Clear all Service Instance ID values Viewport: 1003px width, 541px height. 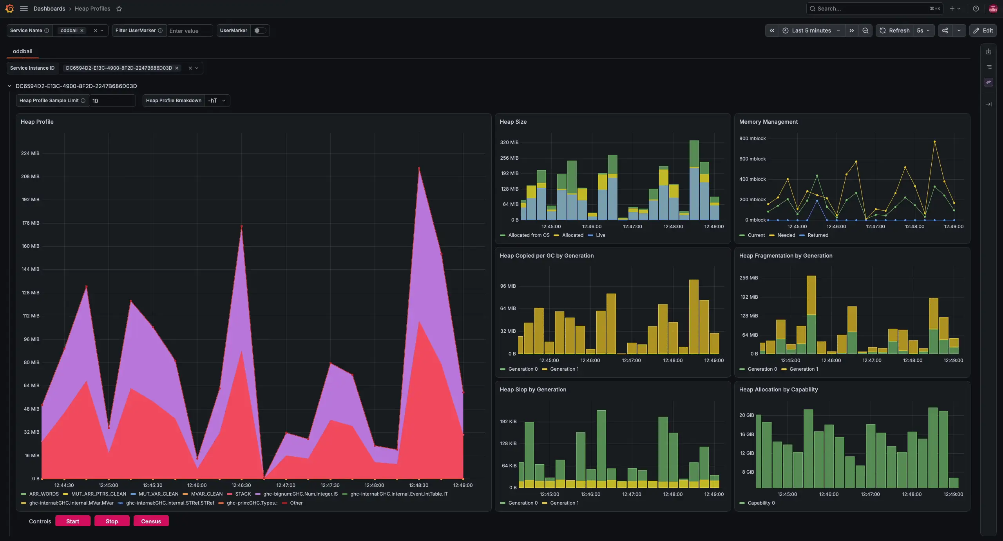[190, 68]
